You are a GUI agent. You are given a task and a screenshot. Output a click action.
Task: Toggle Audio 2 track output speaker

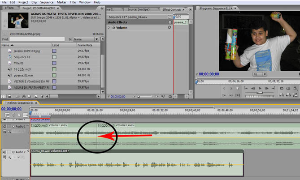[x=4, y=152]
